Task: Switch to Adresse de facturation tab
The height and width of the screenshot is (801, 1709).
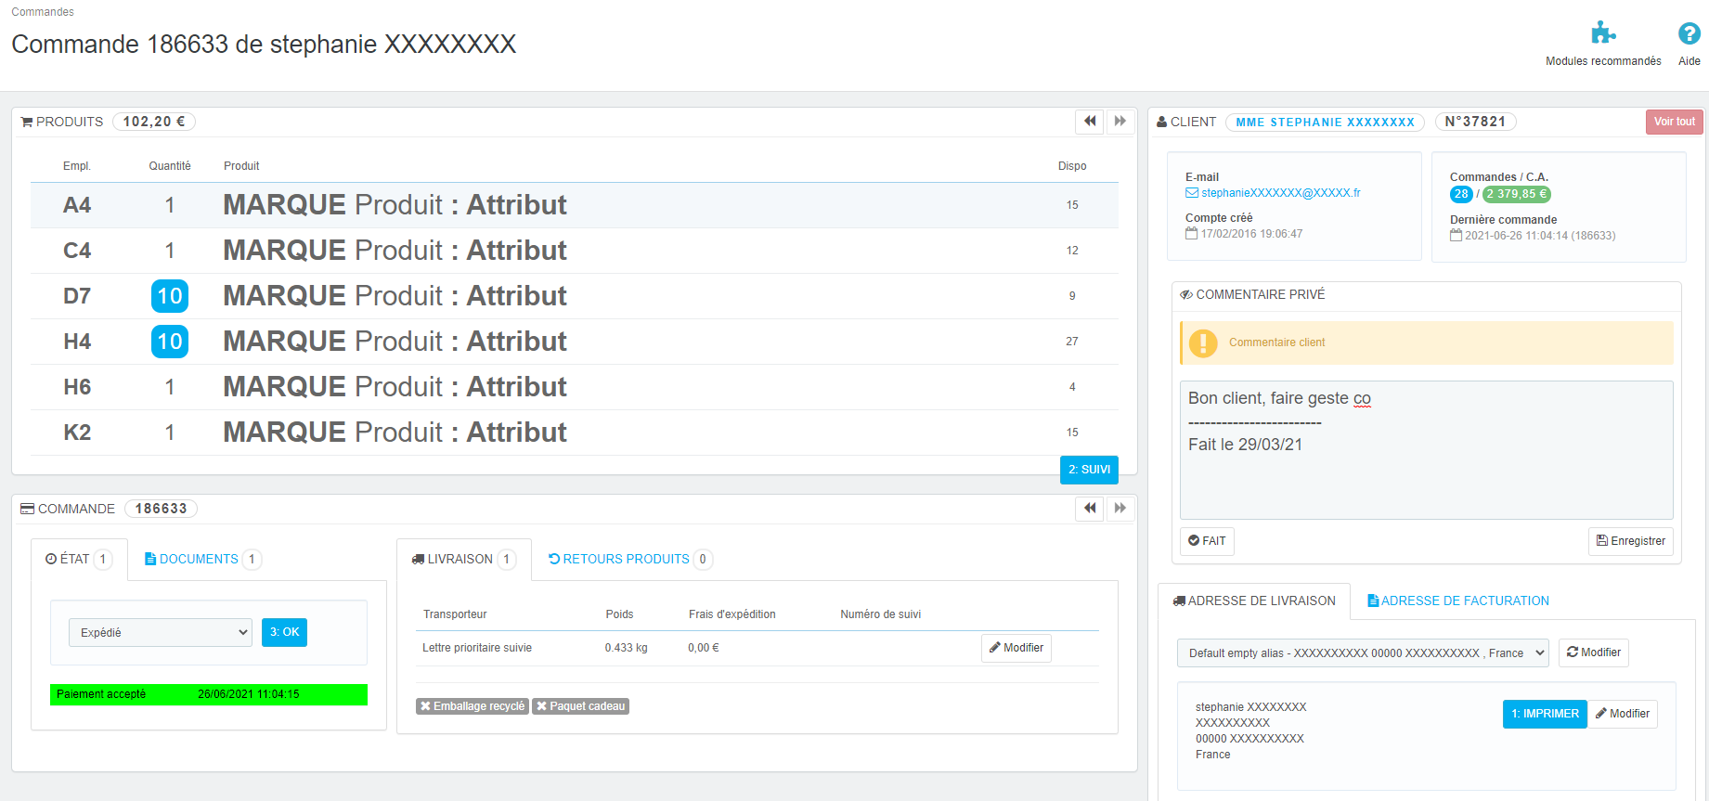Action: [x=1458, y=601]
